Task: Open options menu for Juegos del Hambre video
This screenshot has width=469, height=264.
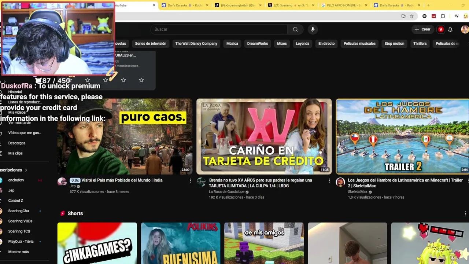Action: [468, 180]
